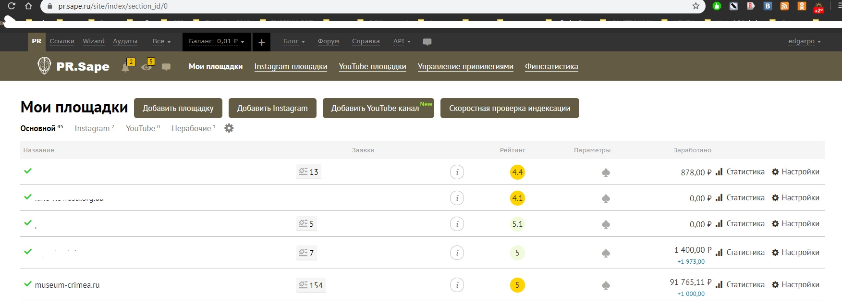
Task: Click the spade parameter icon for museum-crimea.ru
Action: pyautogui.click(x=606, y=285)
